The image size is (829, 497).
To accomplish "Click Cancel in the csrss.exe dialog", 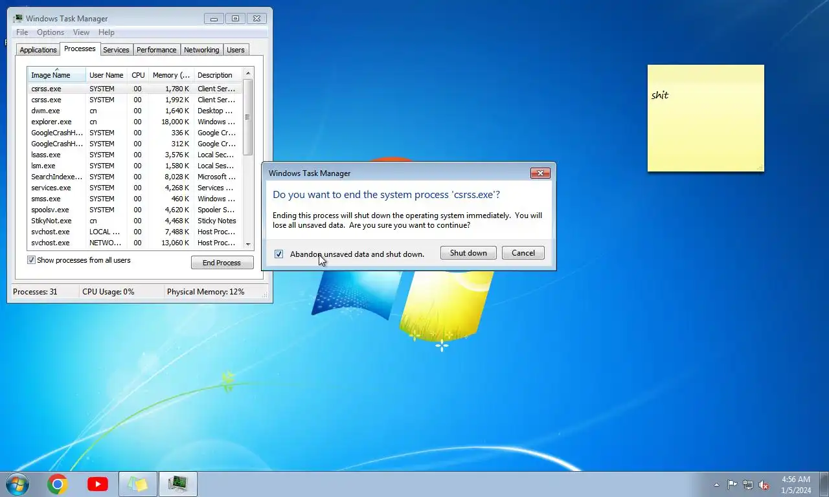I will pyautogui.click(x=523, y=253).
